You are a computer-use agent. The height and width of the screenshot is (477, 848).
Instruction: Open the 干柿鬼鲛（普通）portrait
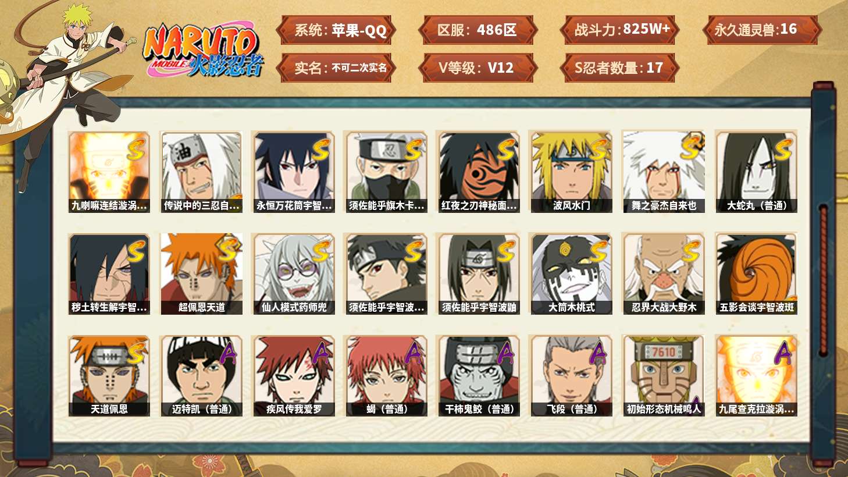(x=479, y=376)
